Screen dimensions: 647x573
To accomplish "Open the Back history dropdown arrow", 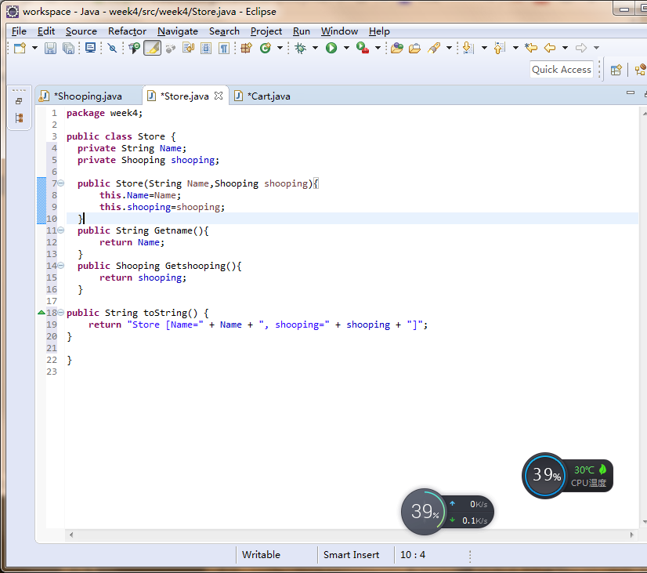I will pyautogui.click(x=566, y=48).
